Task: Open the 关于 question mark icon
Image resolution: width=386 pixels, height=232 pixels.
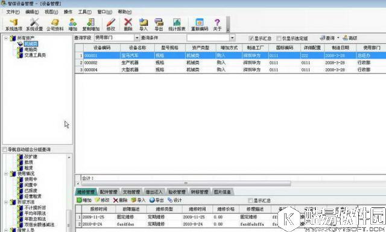Action: pos(217,25)
